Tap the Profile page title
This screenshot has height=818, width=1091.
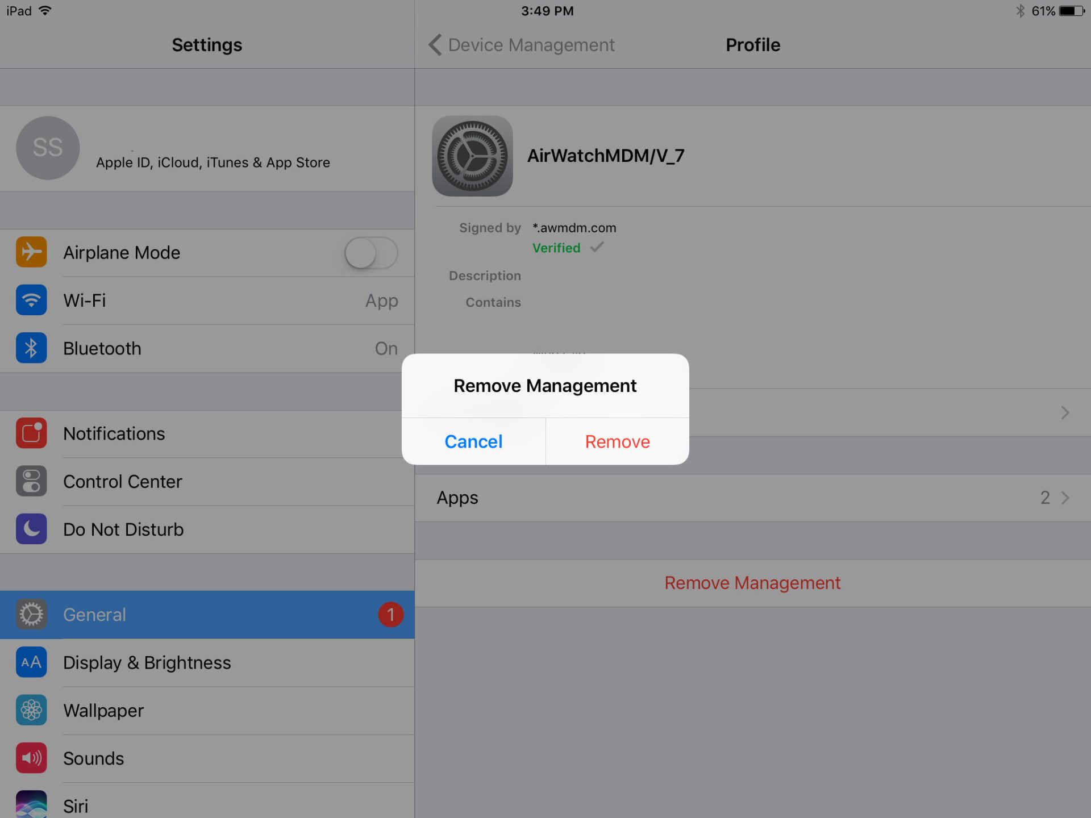753,45
